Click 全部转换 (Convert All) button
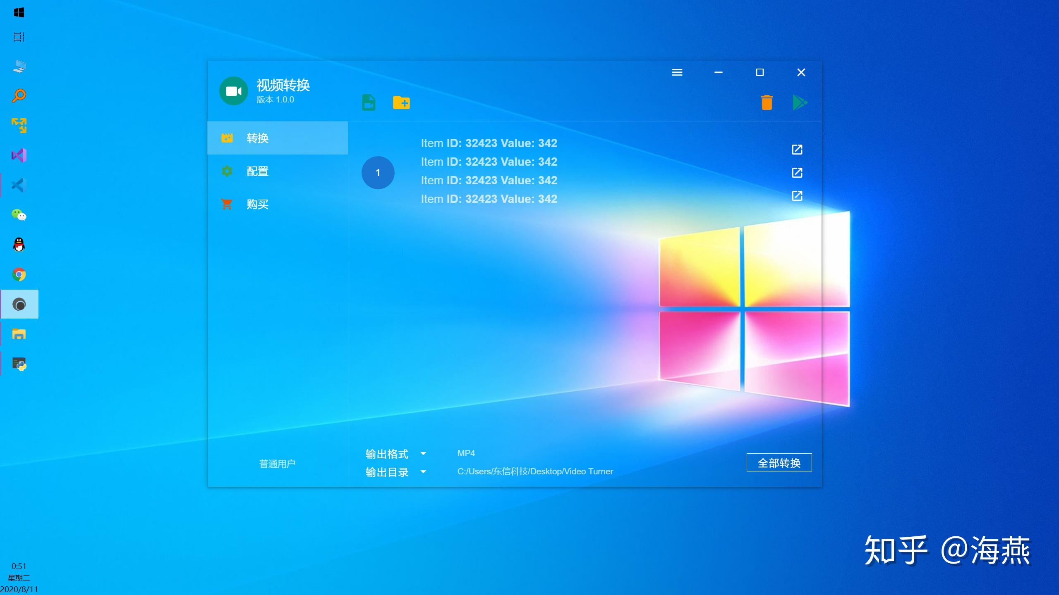This screenshot has width=1059, height=595. point(779,463)
